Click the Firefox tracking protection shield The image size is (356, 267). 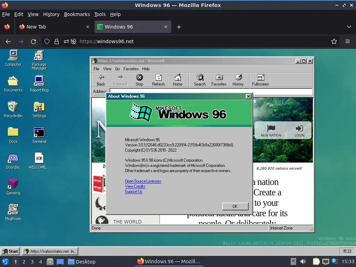coord(47,42)
